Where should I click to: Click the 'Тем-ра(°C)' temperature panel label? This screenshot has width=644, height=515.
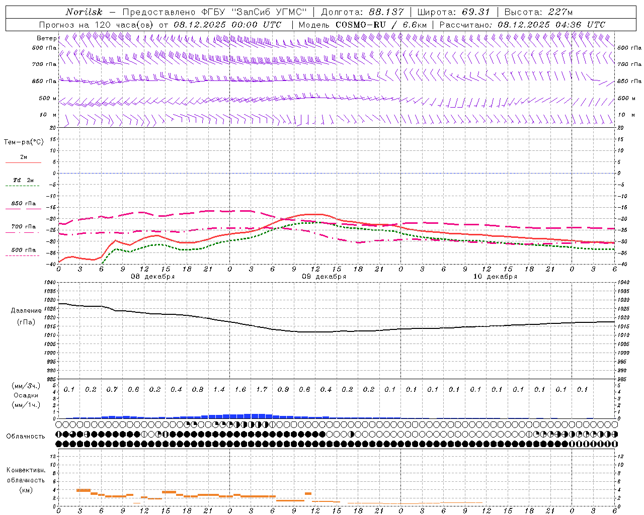[24, 142]
